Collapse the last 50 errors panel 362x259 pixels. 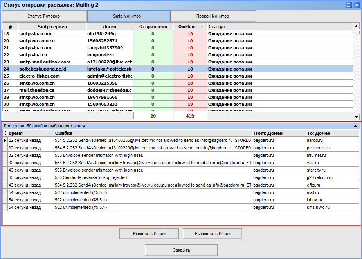(355, 126)
